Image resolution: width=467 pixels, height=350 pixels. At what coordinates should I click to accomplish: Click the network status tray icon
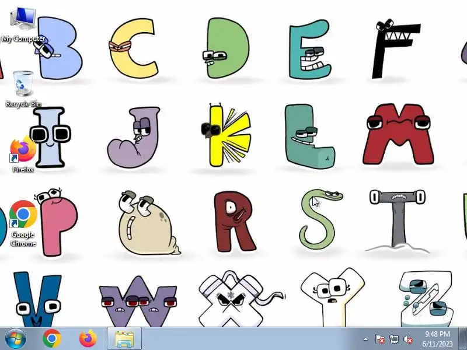pos(394,339)
